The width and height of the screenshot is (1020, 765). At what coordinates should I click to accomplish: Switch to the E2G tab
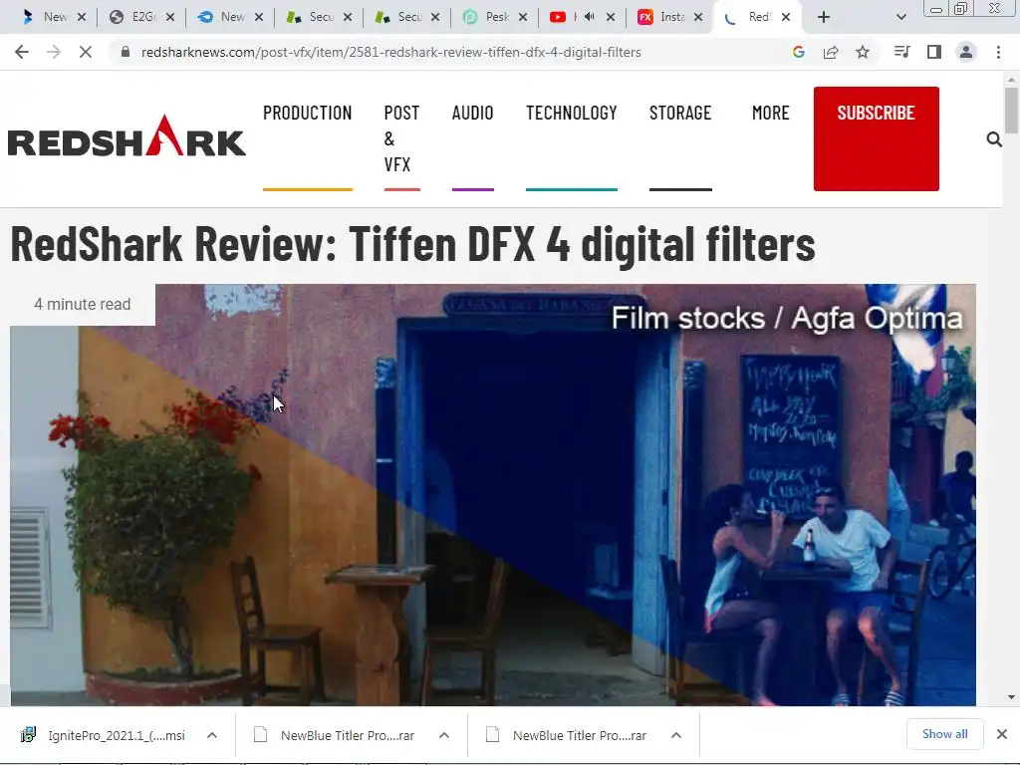140,17
